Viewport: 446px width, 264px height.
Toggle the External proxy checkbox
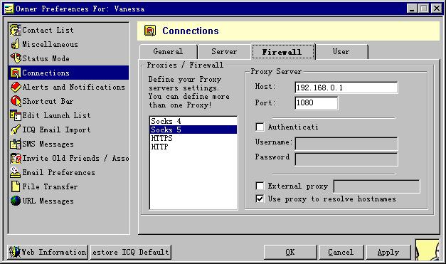tap(260, 186)
